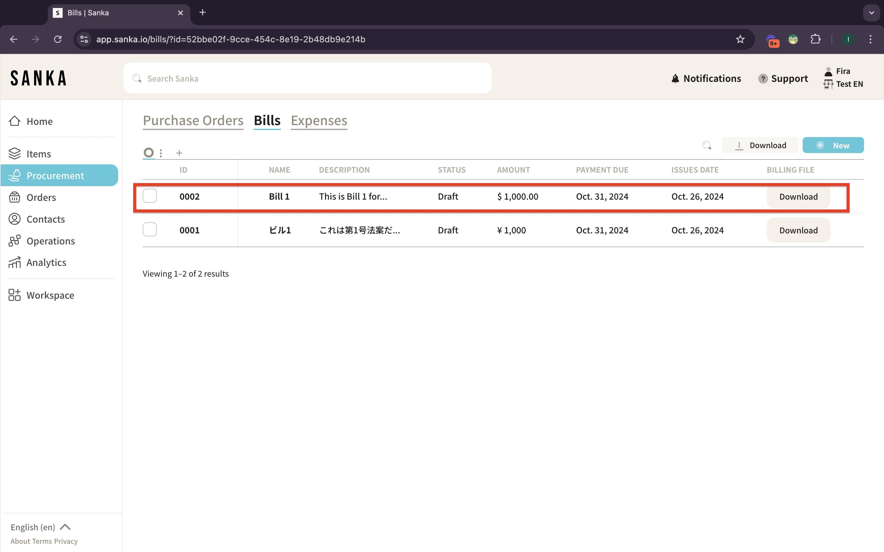This screenshot has height=552, width=884.
Task: Click the table search magnifier icon
Action: point(707,145)
